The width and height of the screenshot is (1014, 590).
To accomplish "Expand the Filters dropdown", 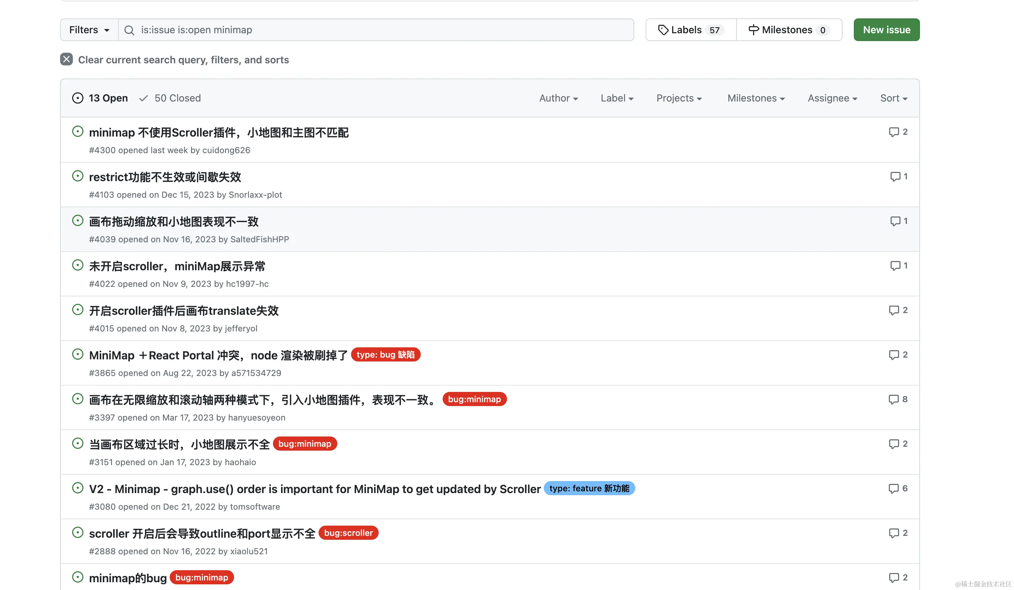I will (x=89, y=30).
